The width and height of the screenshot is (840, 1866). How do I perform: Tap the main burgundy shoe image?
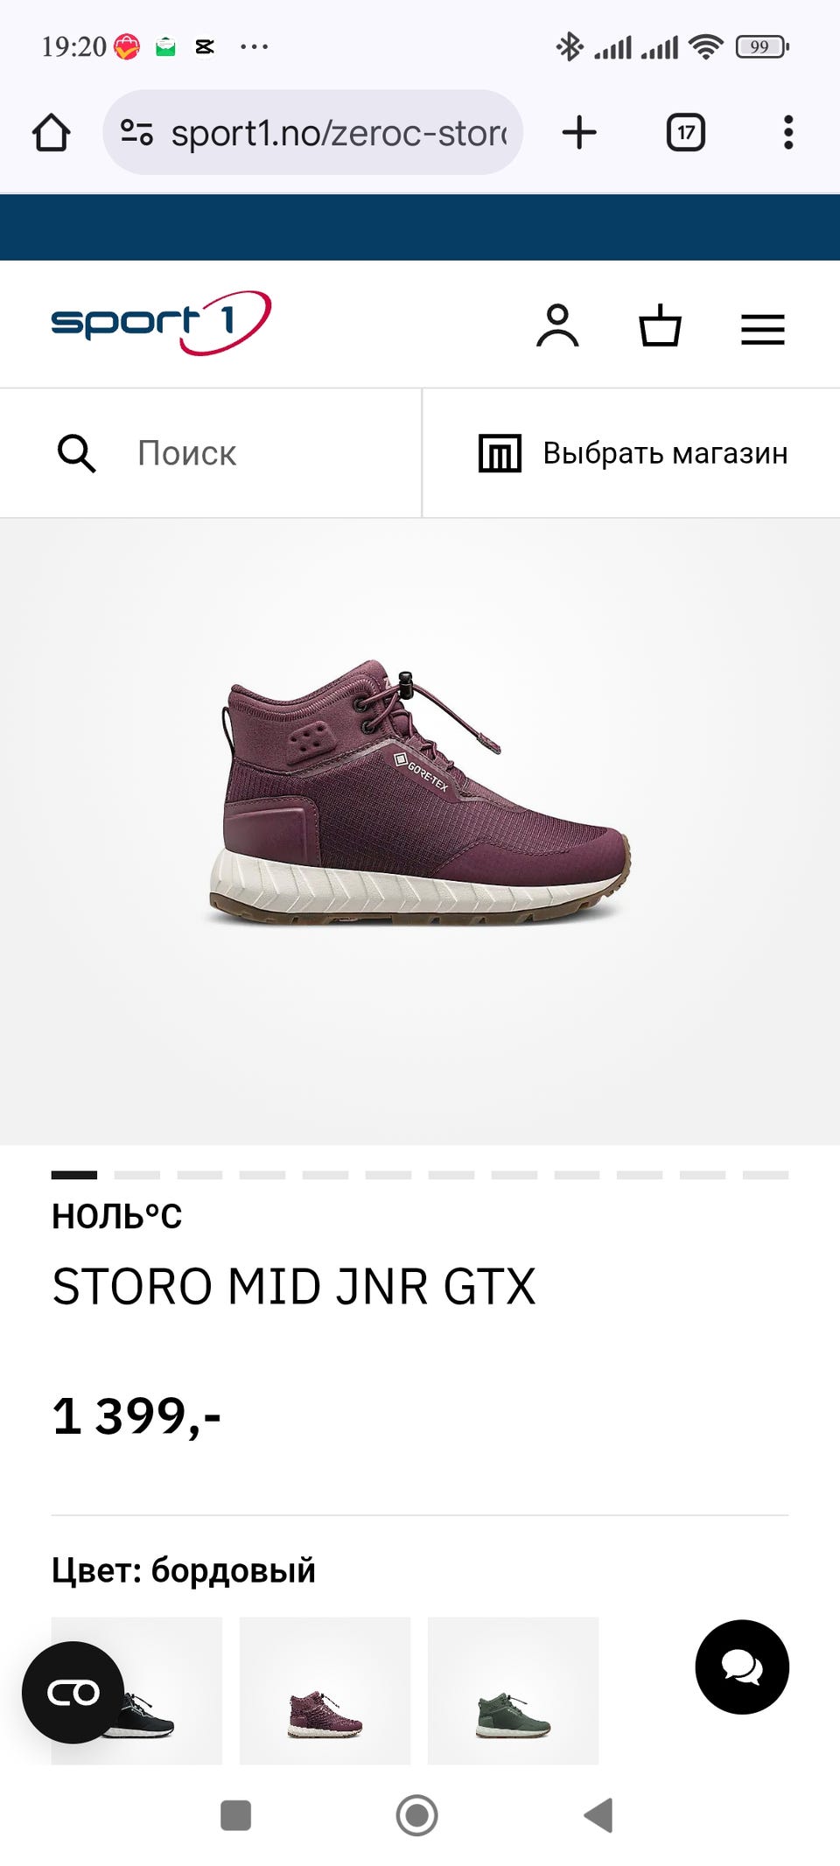pyautogui.click(x=419, y=793)
